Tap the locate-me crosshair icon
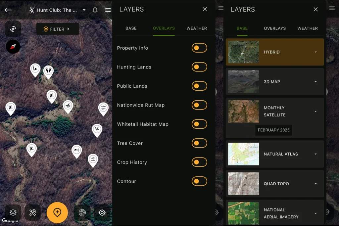This screenshot has height=226, width=339. [x=102, y=213]
